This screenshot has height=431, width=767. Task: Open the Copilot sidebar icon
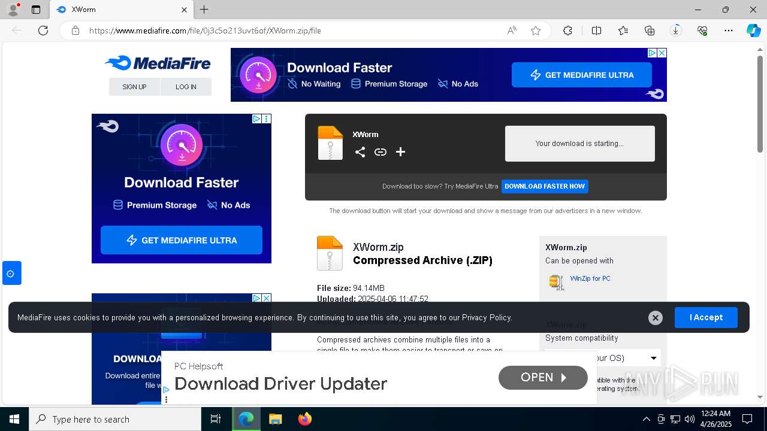click(753, 31)
